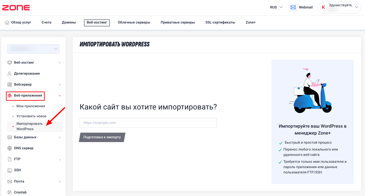365x196 pixels.
Task: Click the Импортируйте ваш WordPress в менеджер Zone+ text
Action: click(312, 130)
